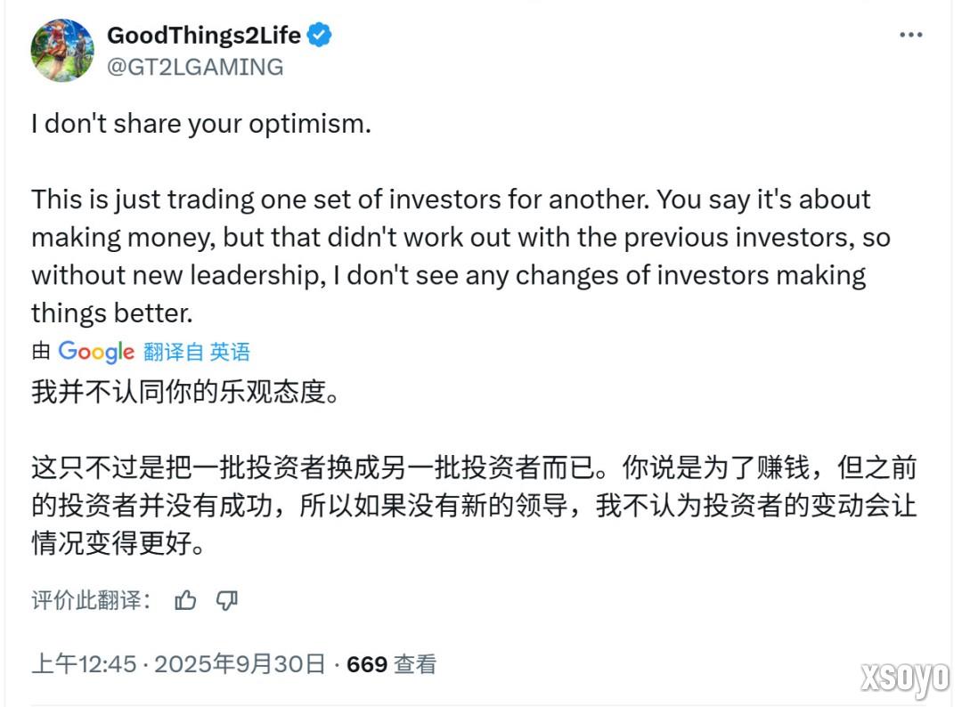Click the blue verified badge icon

(x=317, y=35)
